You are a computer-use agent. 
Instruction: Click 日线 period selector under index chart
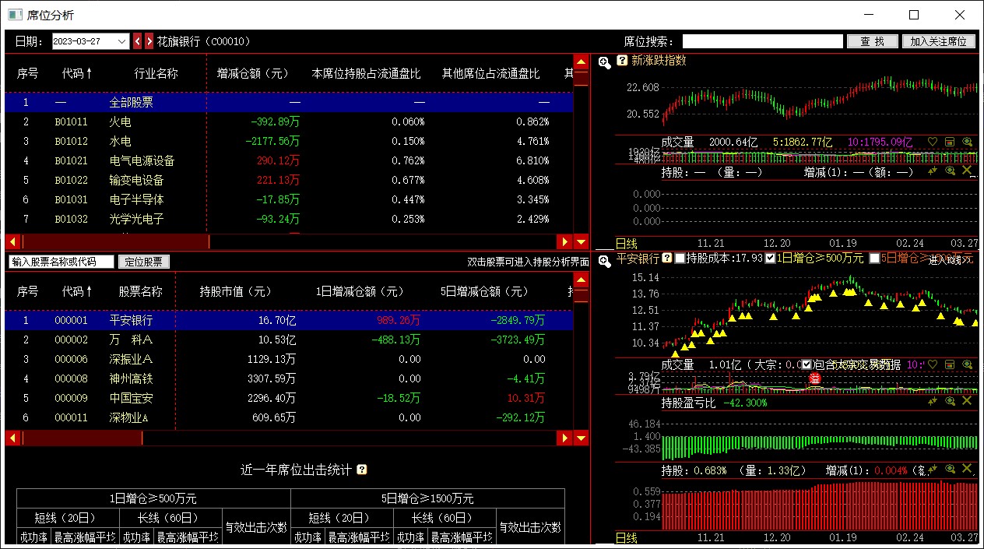click(x=626, y=243)
